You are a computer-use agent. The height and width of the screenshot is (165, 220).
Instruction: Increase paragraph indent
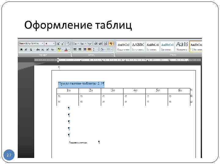click(x=101, y=44)
